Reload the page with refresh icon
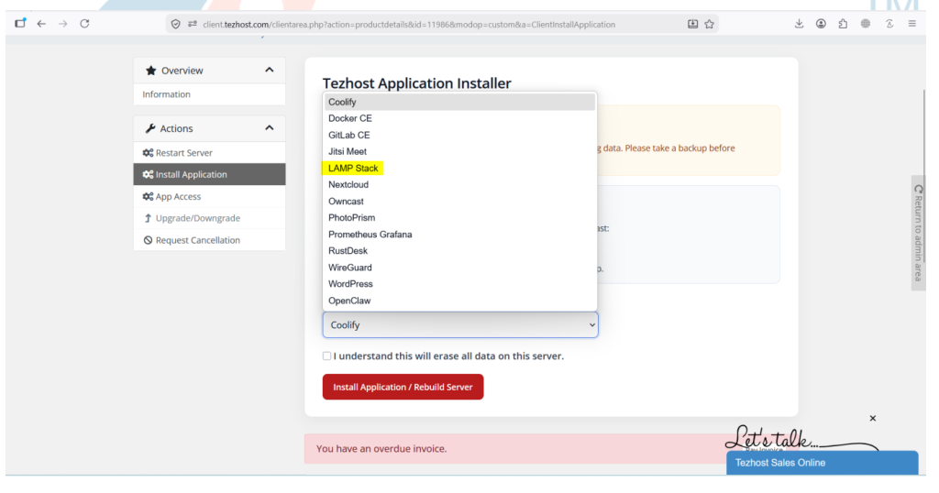Image resolution: width=939 pixels, height=493 pixels. pos(84,24)
